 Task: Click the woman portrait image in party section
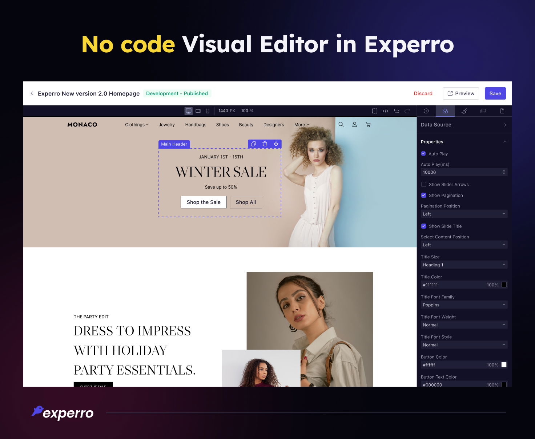310,329
